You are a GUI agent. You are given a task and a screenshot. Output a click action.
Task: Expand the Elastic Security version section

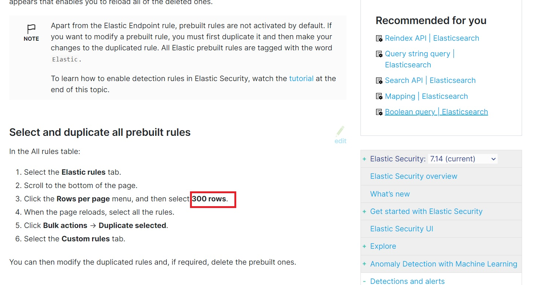pyautogui.click(x=364, y=158)
